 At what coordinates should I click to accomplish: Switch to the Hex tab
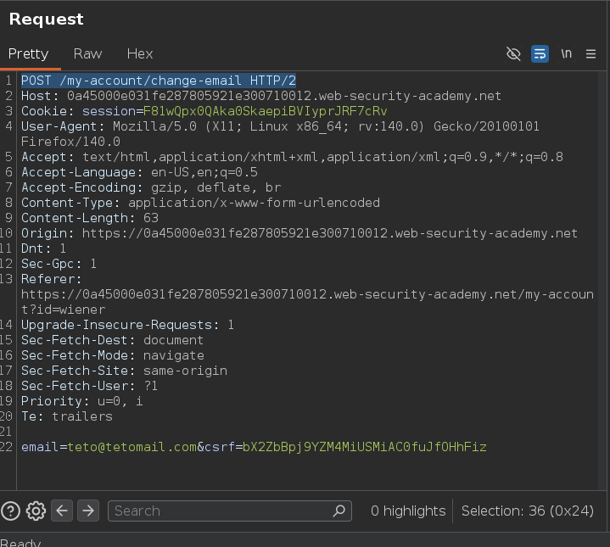point(140,53)
